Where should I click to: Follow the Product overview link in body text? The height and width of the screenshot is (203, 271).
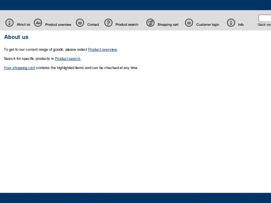(103, 50)
